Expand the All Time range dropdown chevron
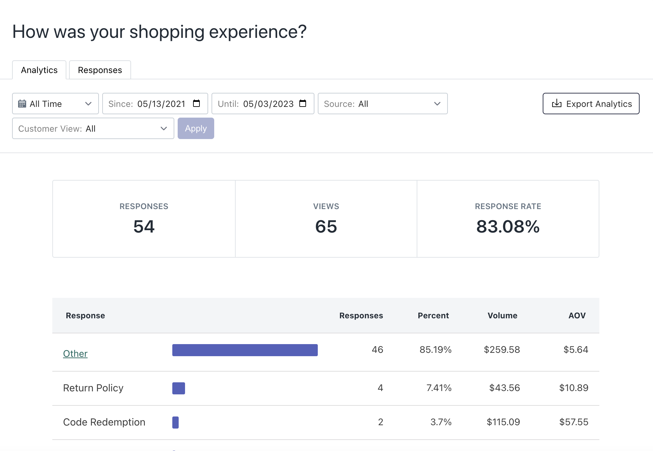This screenshot has height=451, width=653. coord(88,104)
